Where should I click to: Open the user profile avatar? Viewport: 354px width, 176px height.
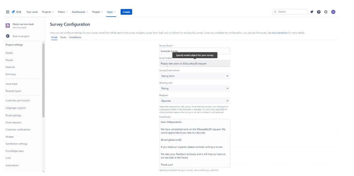point(333,12)
